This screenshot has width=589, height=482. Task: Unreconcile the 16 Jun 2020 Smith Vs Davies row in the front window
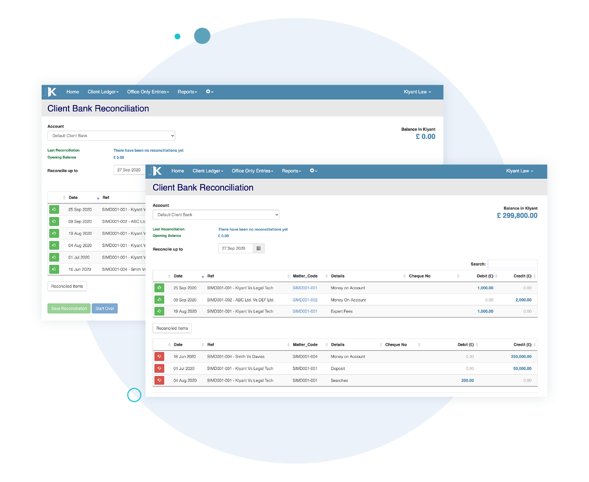click(159, 357)
